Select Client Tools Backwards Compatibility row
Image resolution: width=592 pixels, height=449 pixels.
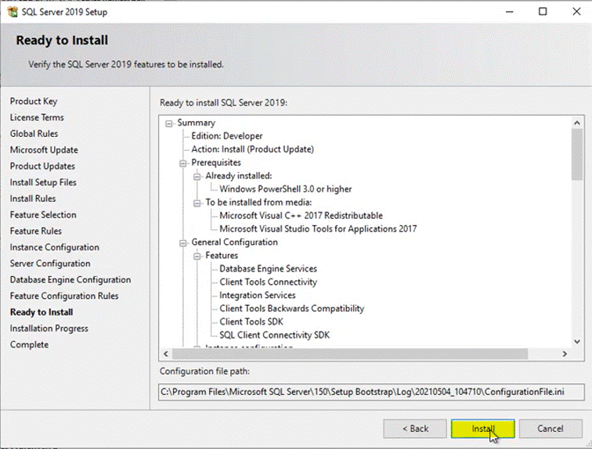(292, 308)
